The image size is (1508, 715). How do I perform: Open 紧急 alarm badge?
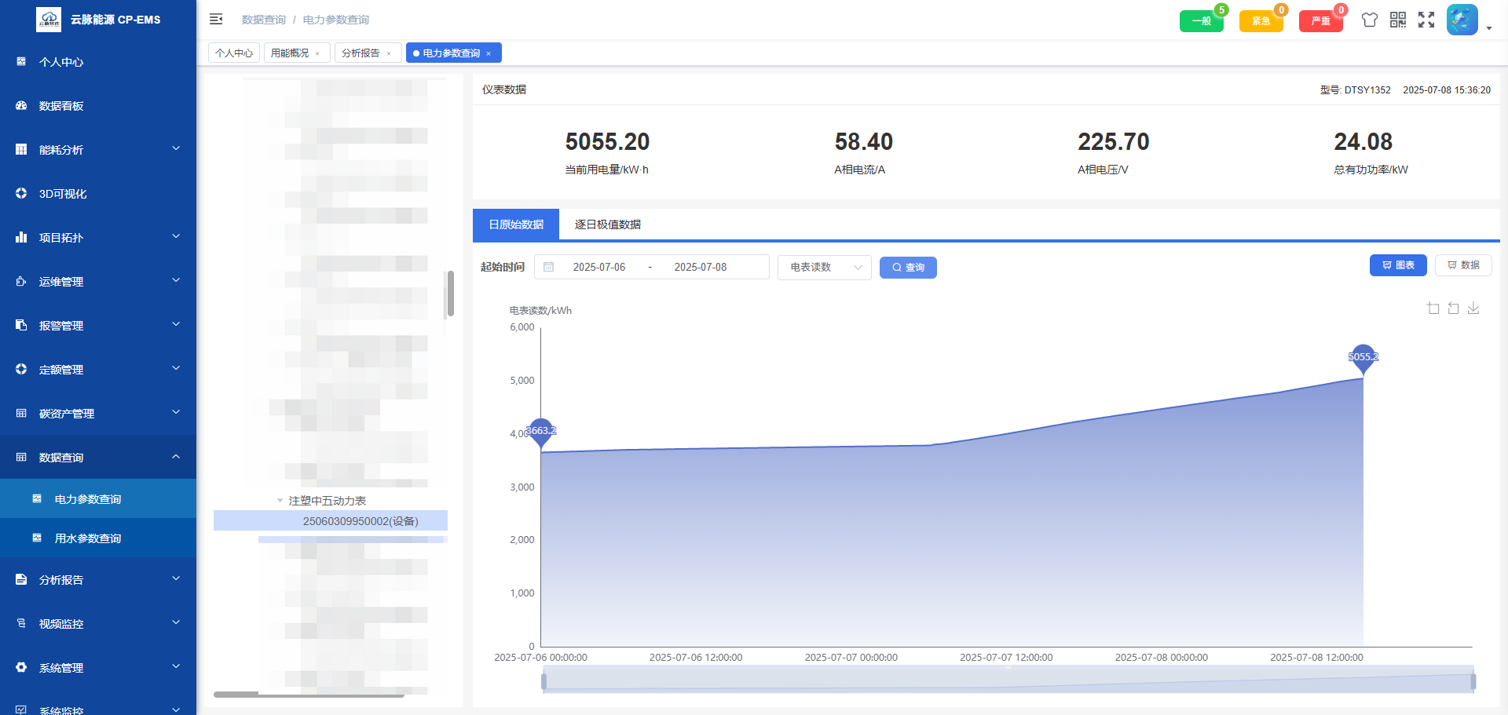point(1261,21)
